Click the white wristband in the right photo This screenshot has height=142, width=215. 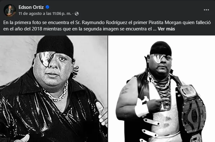pyautogui.click(x=142, y=108)
